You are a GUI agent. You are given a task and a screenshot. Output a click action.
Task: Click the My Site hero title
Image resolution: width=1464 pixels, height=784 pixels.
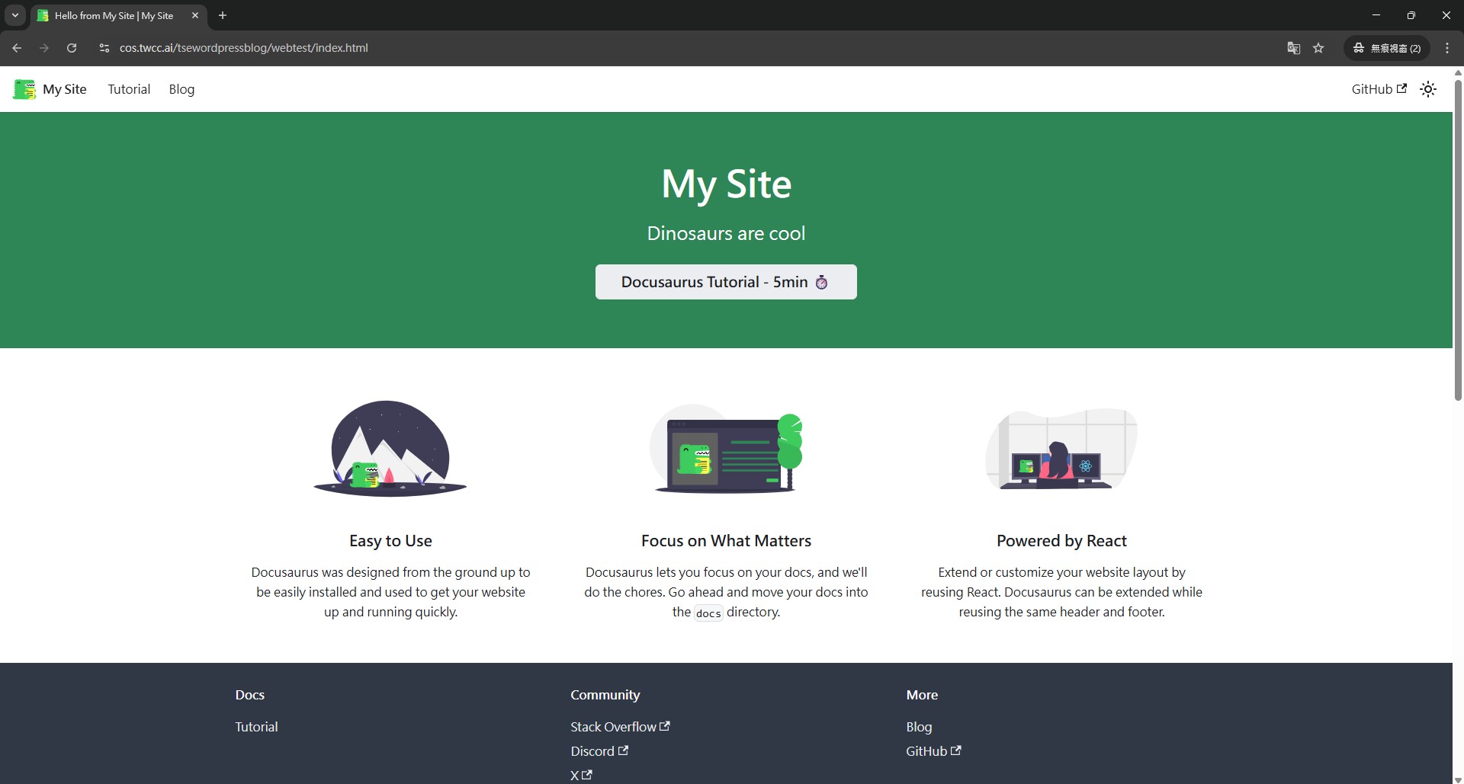(x=726, y=184)
